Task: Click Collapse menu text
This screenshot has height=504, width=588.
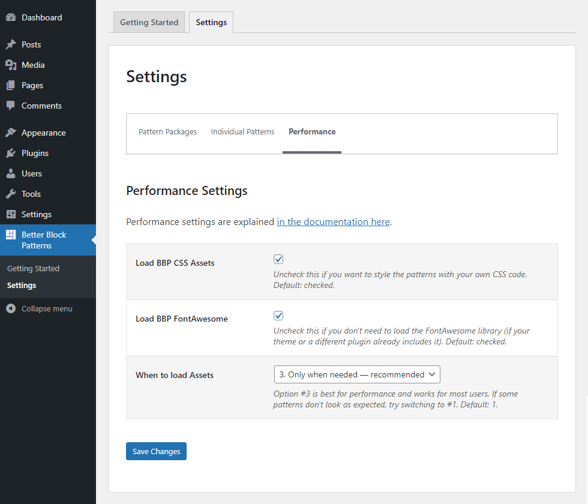Action: [x=47, y=308]
